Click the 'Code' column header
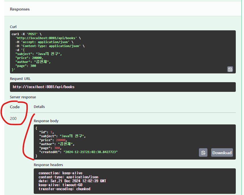The width and height of the screenshot is (244, 195). [x=15, y=107]
